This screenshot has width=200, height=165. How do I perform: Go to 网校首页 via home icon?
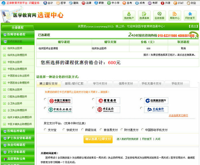click(x=190, y=16)
